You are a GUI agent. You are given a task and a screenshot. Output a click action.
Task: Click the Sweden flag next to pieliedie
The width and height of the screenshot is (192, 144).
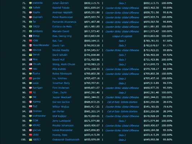[x=31, y=3]
